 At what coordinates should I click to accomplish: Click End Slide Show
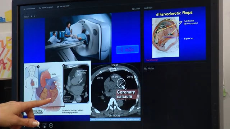(64, 6)
